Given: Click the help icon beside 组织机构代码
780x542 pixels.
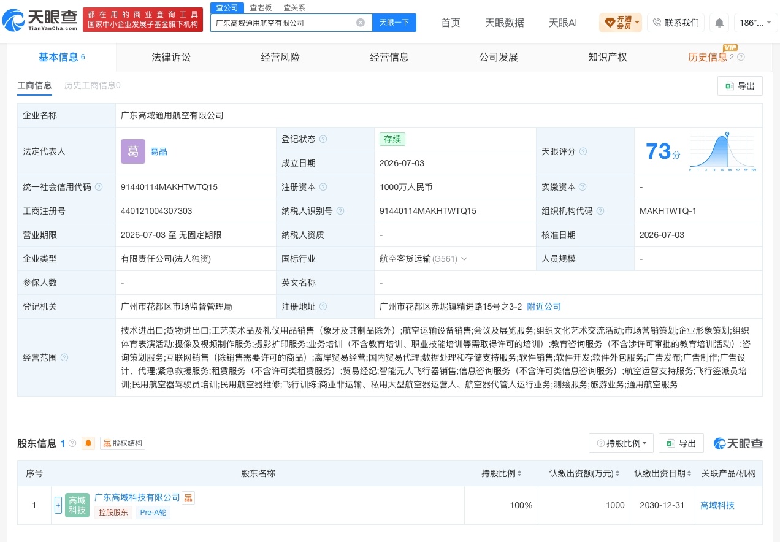Looking at the screenshot, I should 600,211.
